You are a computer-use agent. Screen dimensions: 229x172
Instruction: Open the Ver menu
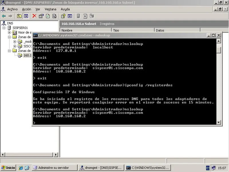pos(38,9)
